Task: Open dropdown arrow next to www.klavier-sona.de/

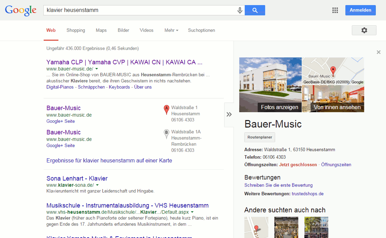Action: click(x=97, y=185)
